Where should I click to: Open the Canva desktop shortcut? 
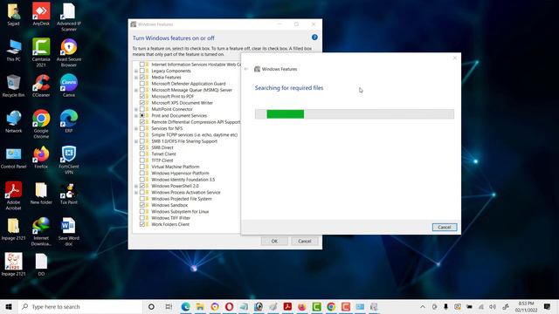pos(69,85)
